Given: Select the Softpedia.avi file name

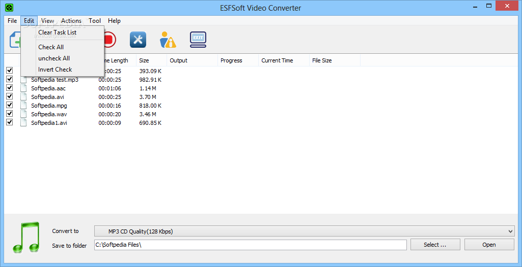Looking at the screenshot, I should tap(47, 97).
